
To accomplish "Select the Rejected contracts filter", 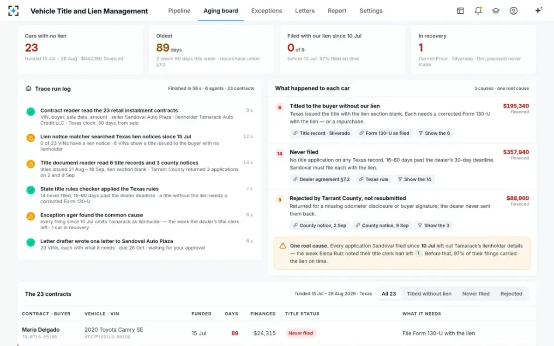I will [x=511, y=294].
